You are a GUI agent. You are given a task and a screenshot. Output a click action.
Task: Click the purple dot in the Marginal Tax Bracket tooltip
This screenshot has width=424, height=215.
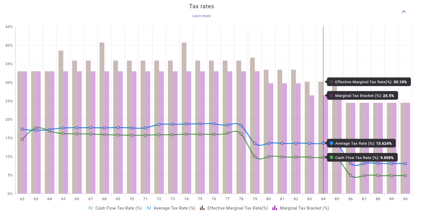[331, 95]
